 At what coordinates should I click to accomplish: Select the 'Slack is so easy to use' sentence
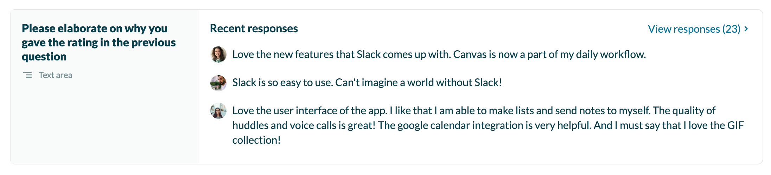tap(282, 83)
